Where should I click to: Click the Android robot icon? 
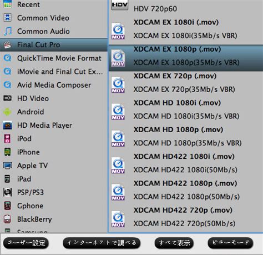coord(8,112)
